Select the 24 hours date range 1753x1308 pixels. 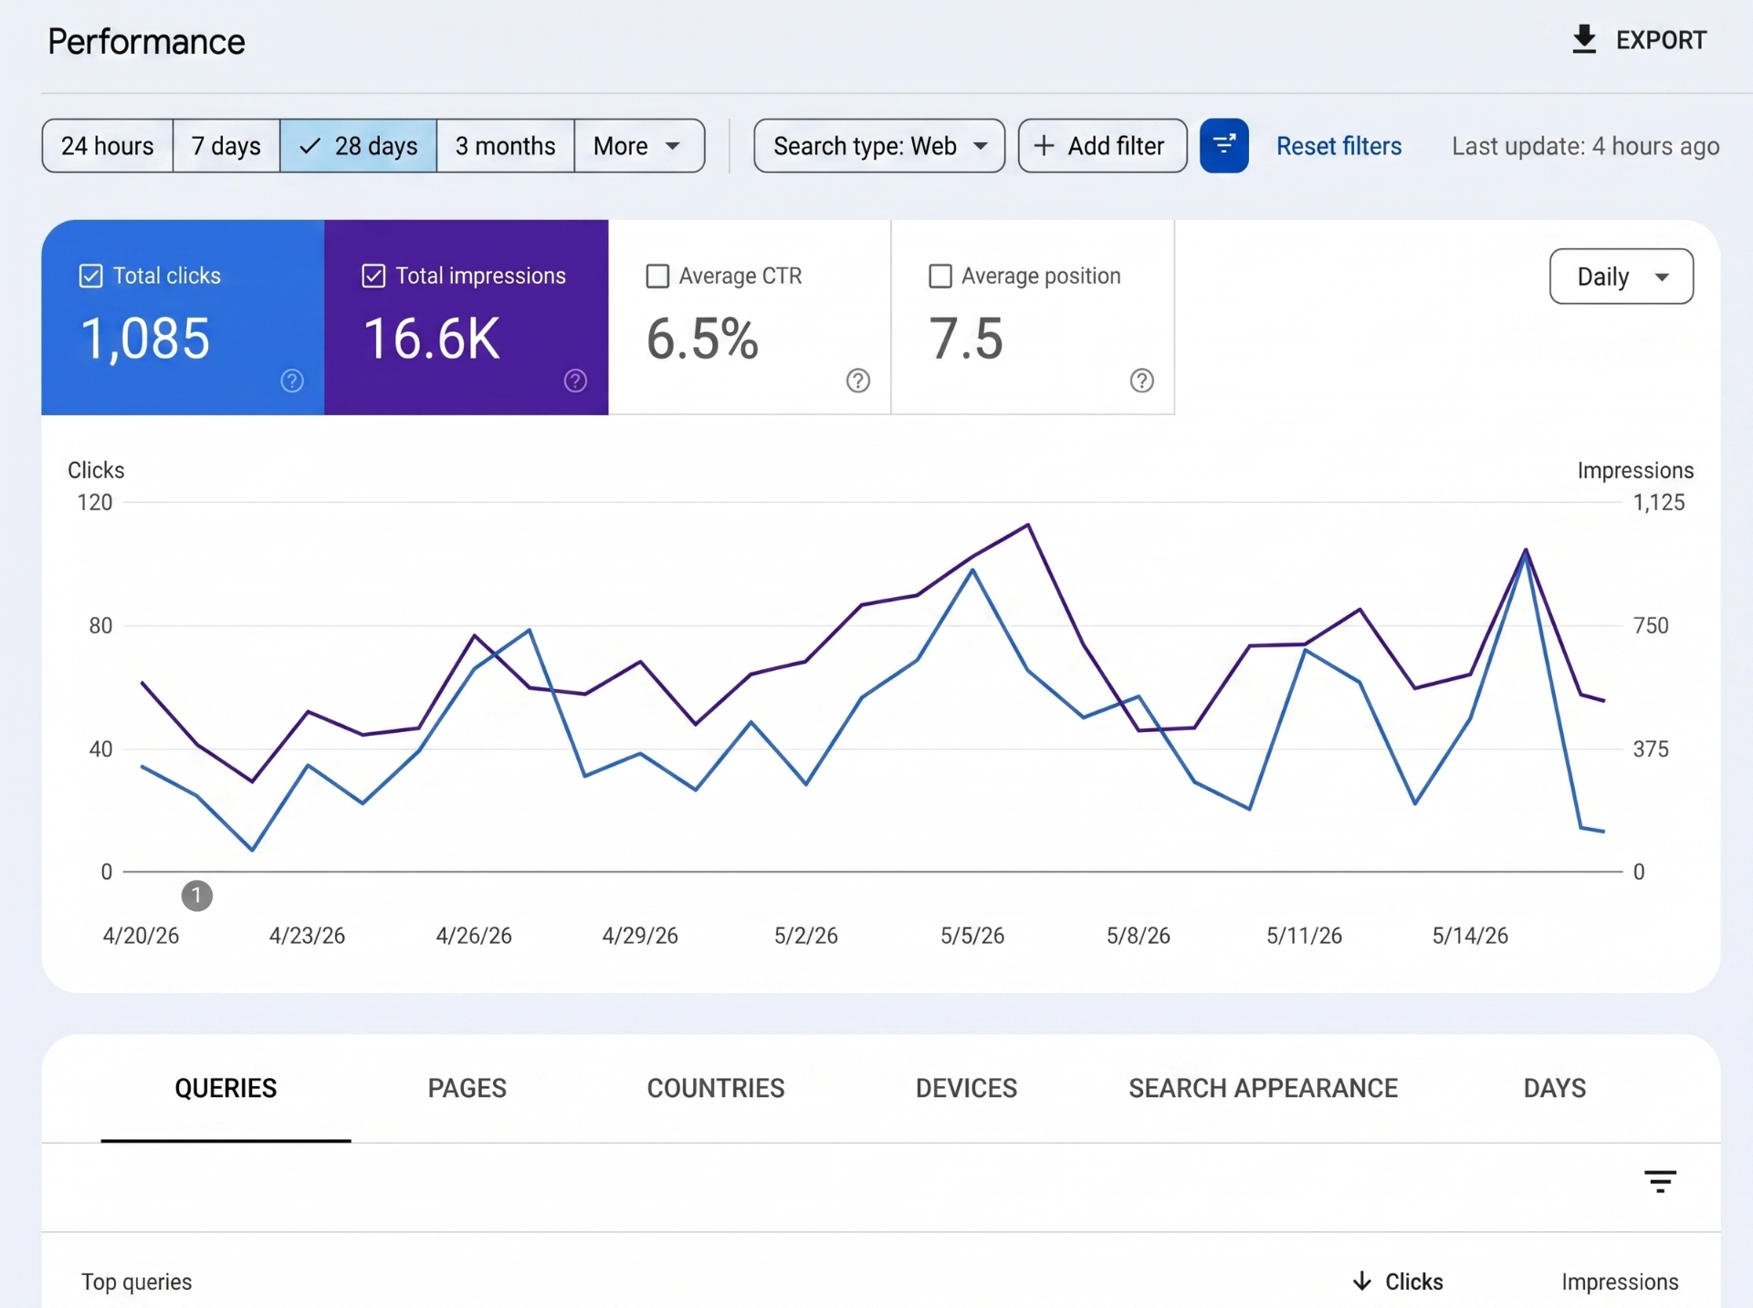[108, 145]
